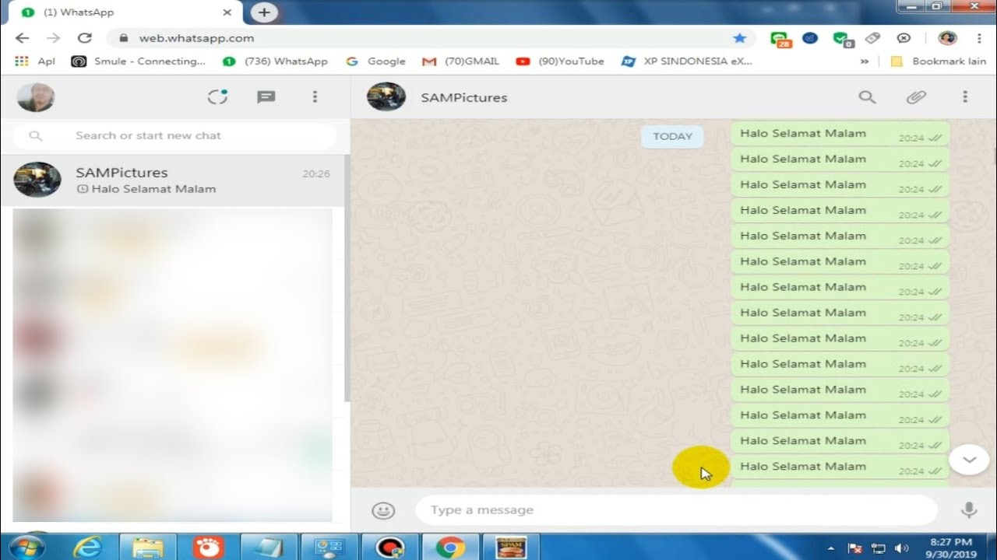Open the sidebar three-dot menu

[315, 96]
